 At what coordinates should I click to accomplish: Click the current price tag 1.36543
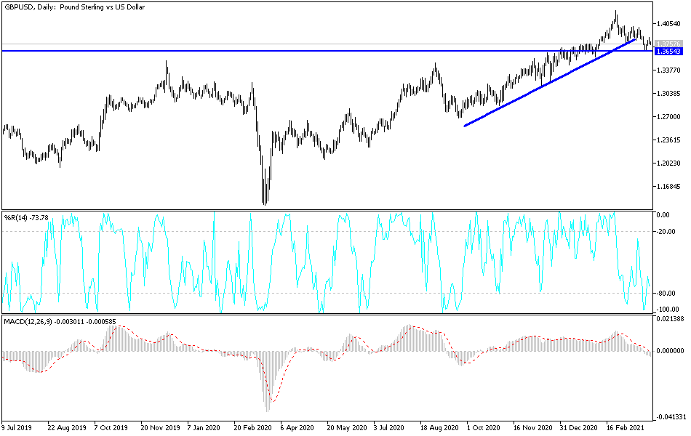[x=669, y=52]
